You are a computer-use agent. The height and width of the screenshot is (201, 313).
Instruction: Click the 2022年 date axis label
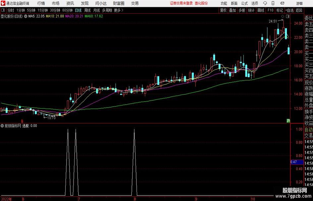[x=6, y=199]
